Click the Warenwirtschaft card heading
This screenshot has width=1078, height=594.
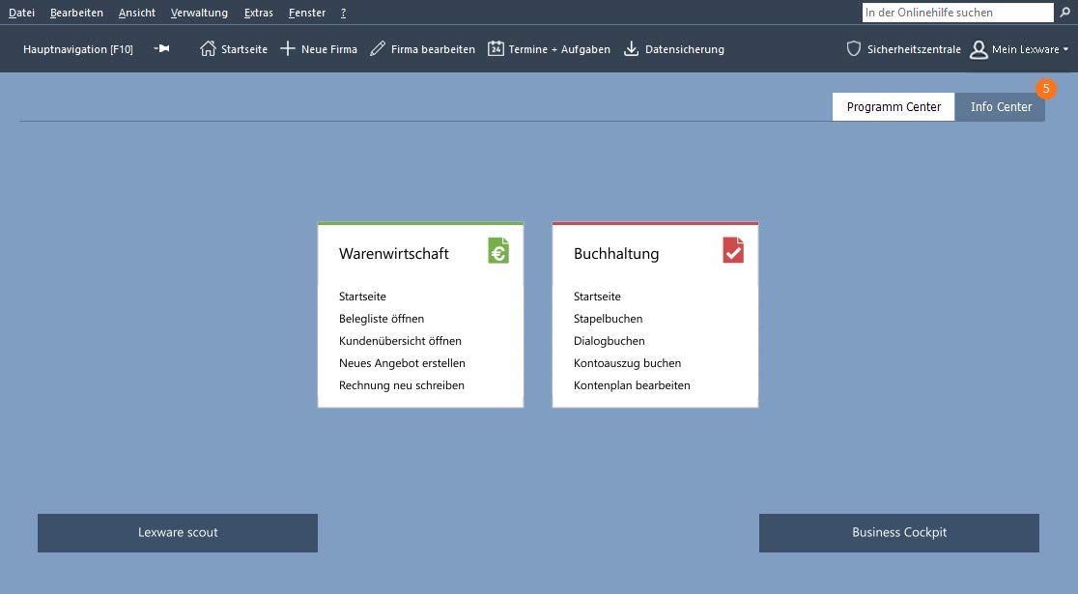point(394,254)
